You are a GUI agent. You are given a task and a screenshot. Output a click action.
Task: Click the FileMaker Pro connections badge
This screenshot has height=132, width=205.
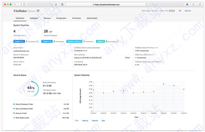click(x=19, y=42)
